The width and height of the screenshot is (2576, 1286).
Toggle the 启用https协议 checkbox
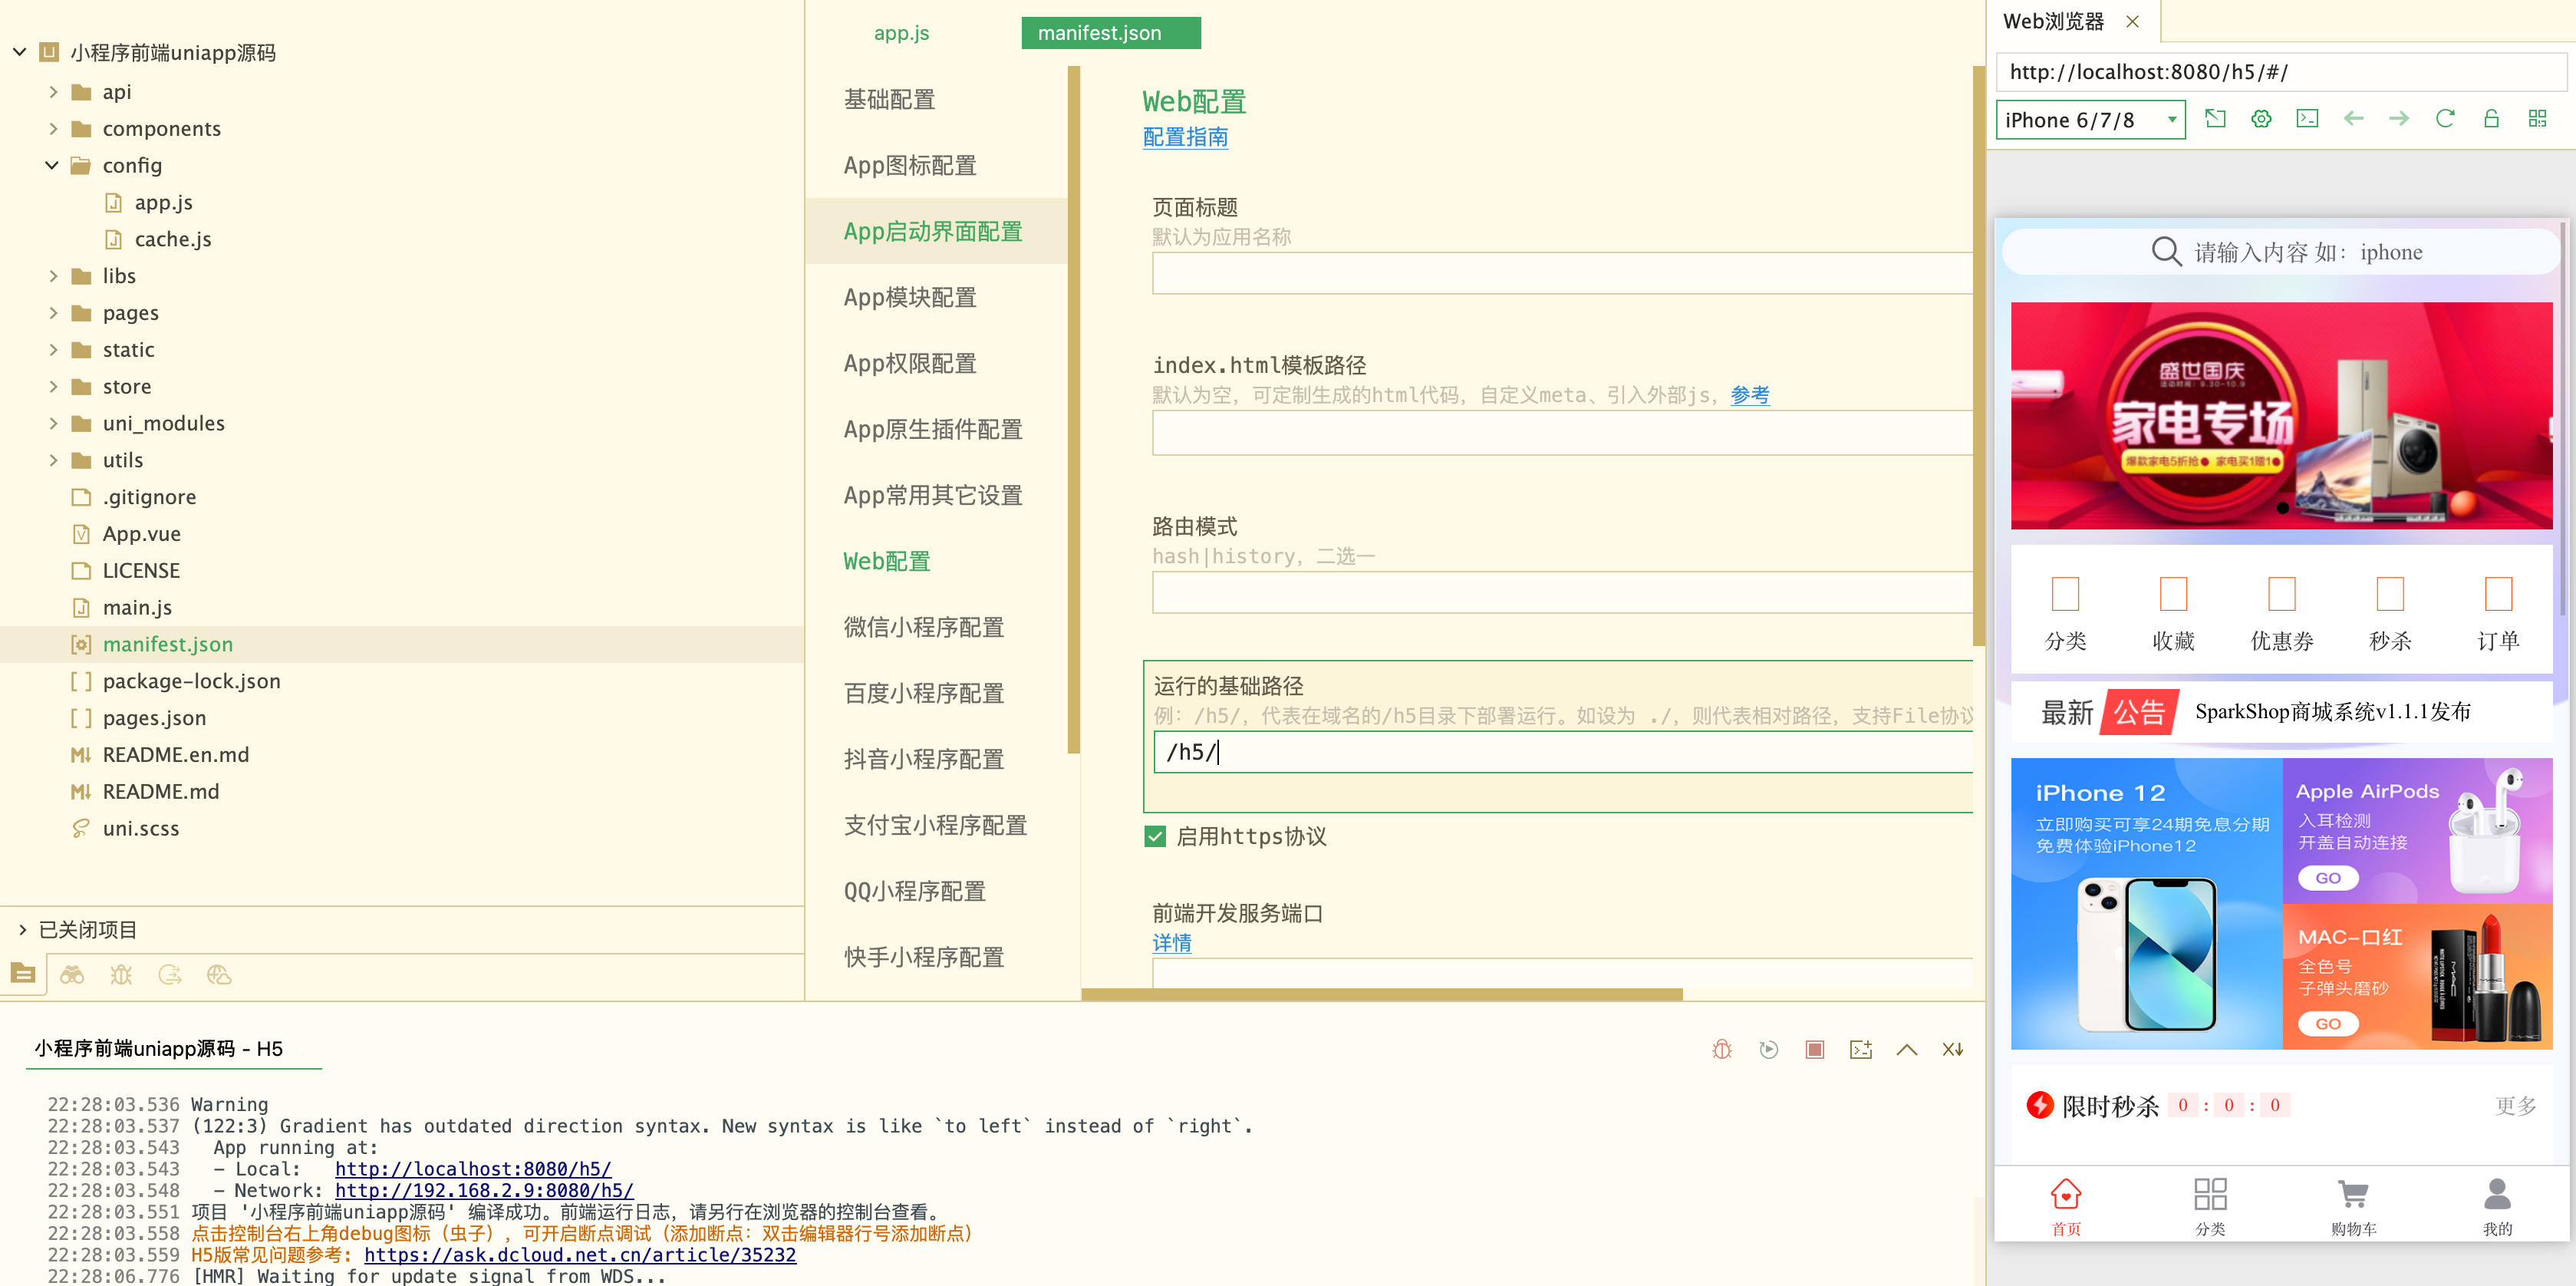(x=1155, y=836)
